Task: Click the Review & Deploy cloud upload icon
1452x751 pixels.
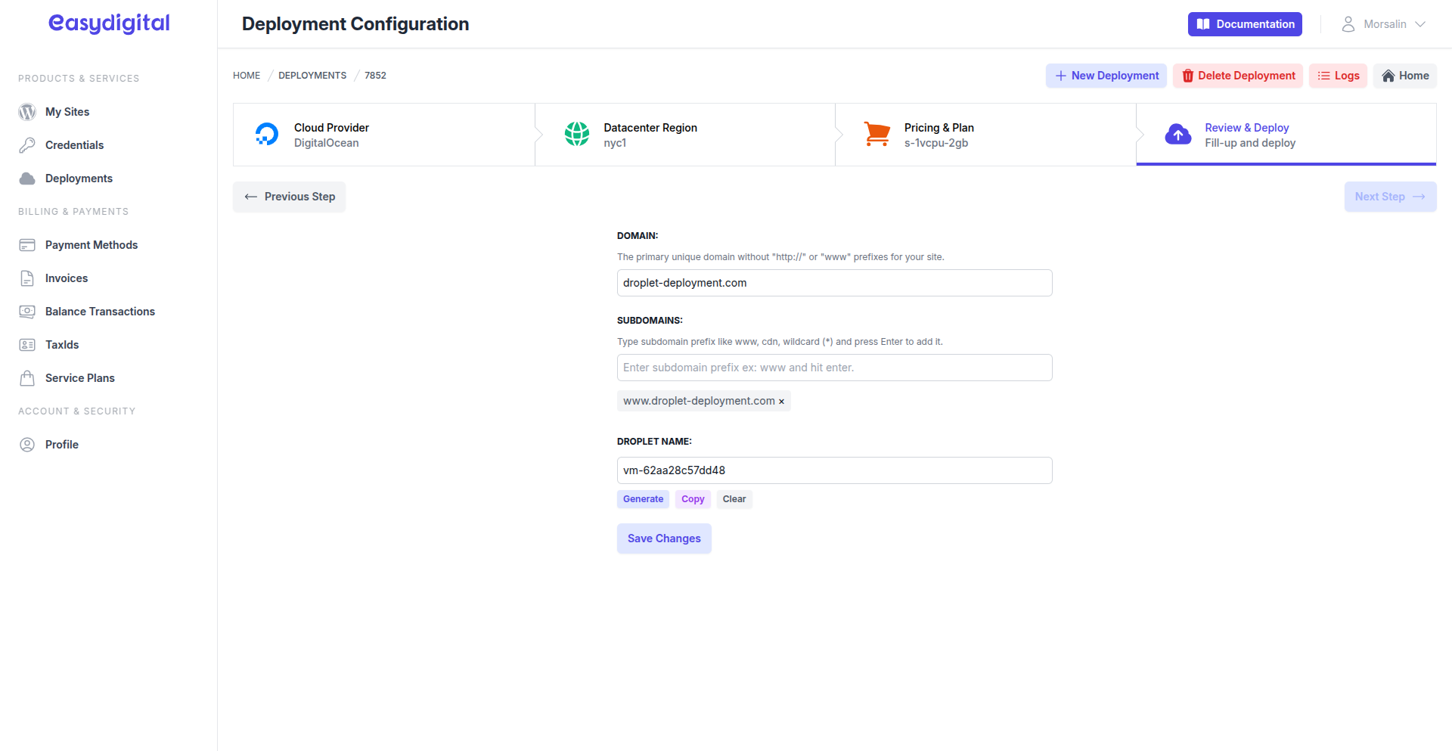Action: pyautogui.click(x=1178, y=134)
